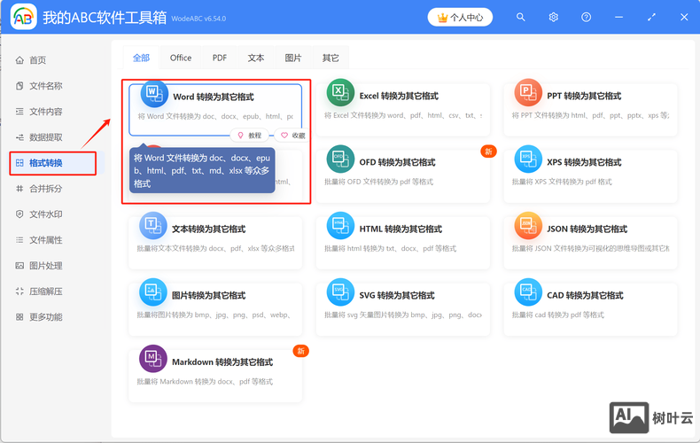The image size is (700, 443).
Task: Click the CAD conversion icon
Action: point(528,292)
